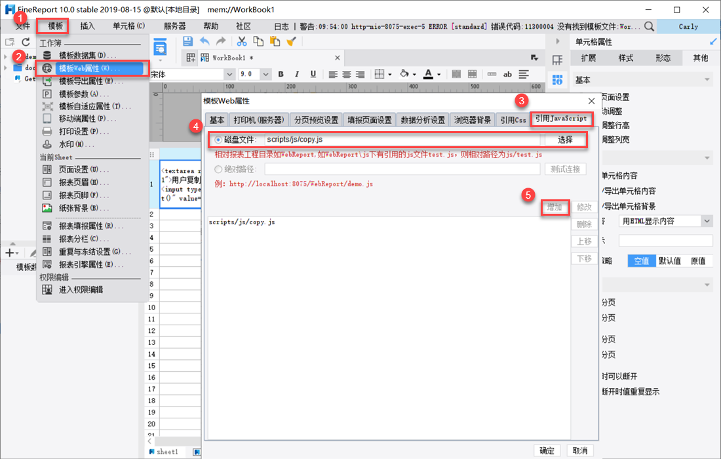Screen dimensions: 721x459
Task: Select the 绝对路径 radio button
Action: (x=218, y=169)
